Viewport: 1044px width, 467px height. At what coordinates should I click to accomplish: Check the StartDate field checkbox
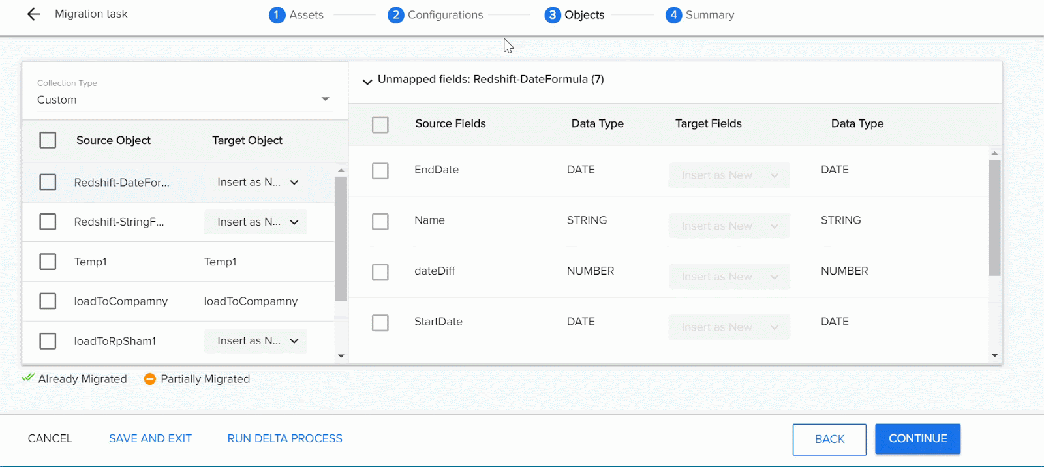(x=380, y=323)
